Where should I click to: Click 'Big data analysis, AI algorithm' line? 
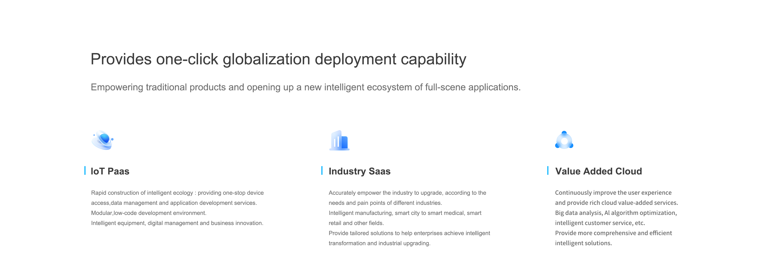(616, 213)
